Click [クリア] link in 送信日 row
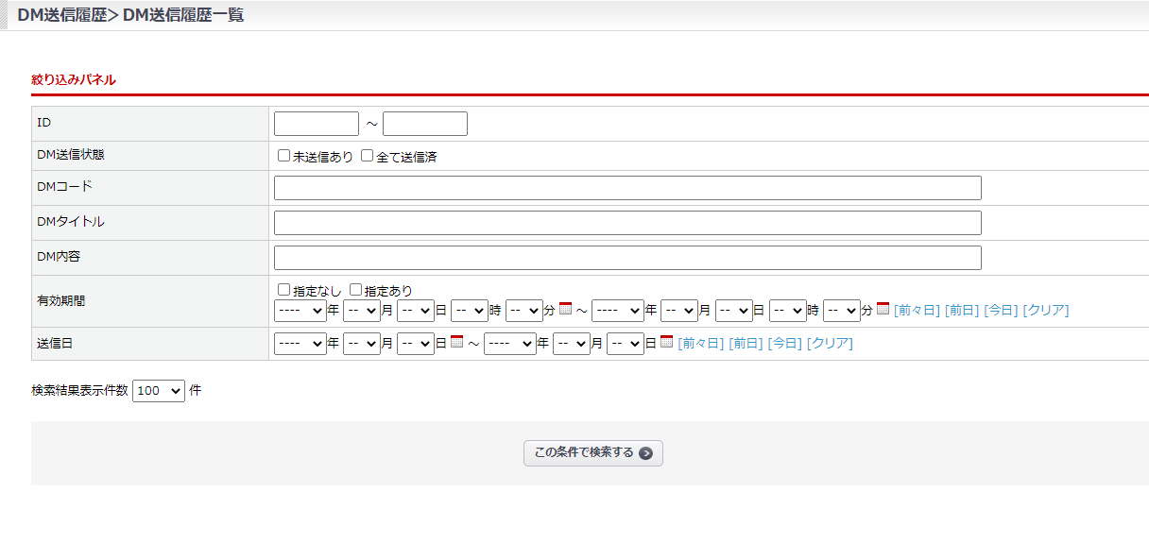Viewport: 1149px width, 543px height. click(830, 344)
